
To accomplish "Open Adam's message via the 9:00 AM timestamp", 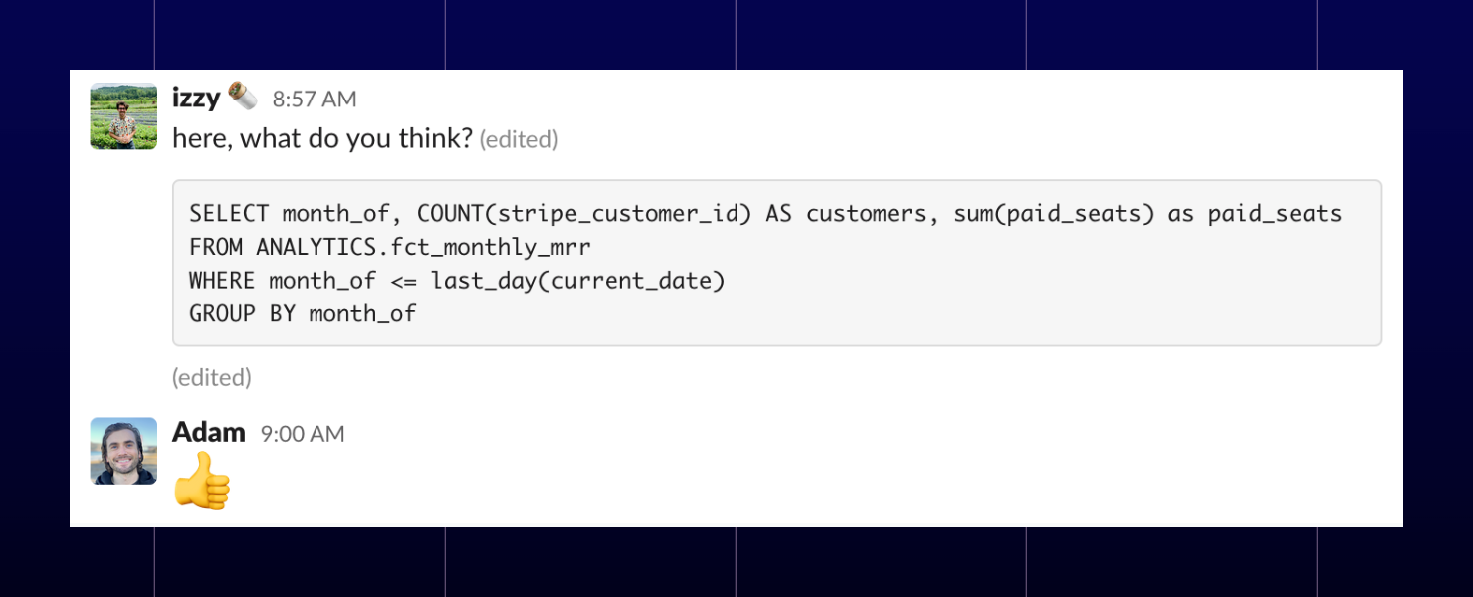I will coord(301,433).
